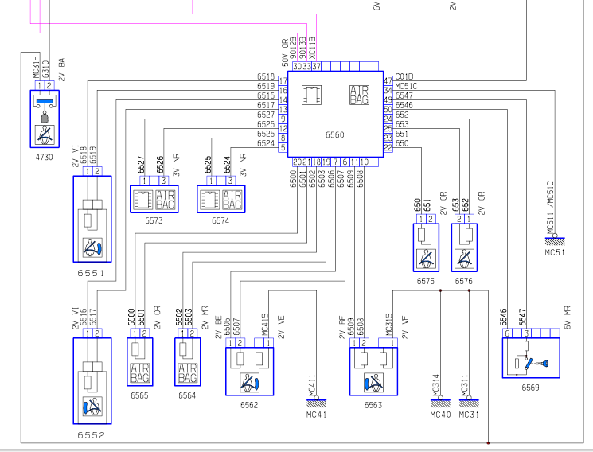Click the MC315 wire label on connector 6563

(x=389, y=325)
